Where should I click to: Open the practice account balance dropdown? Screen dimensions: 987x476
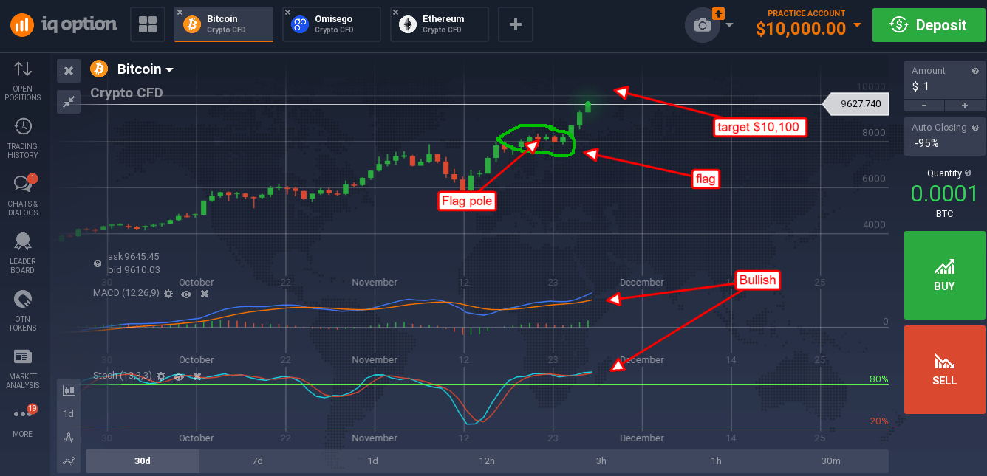click(857, 25)
